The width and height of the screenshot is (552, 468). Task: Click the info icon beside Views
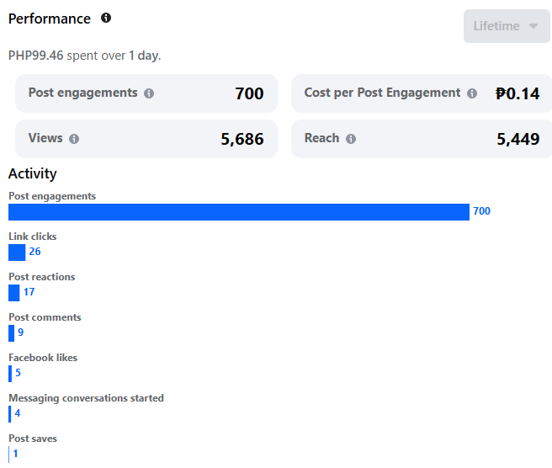tap(74, 139)
